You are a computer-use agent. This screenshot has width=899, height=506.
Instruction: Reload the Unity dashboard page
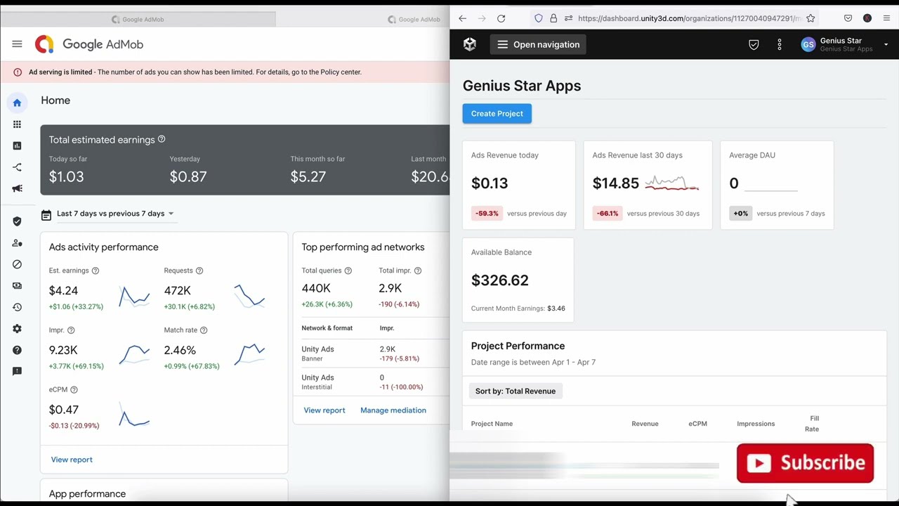501,18
